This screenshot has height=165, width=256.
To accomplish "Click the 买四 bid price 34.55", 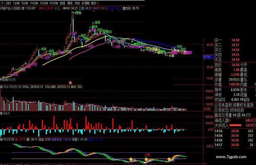I will click(x=235, y=55).
